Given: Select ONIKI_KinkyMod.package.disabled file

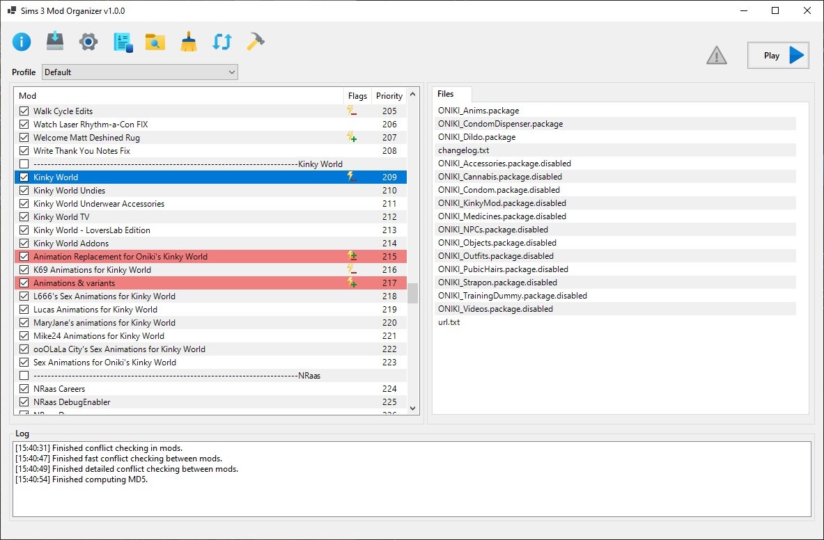Looking at the screenshot, I should pyautogui.click(x=615, y=203).
